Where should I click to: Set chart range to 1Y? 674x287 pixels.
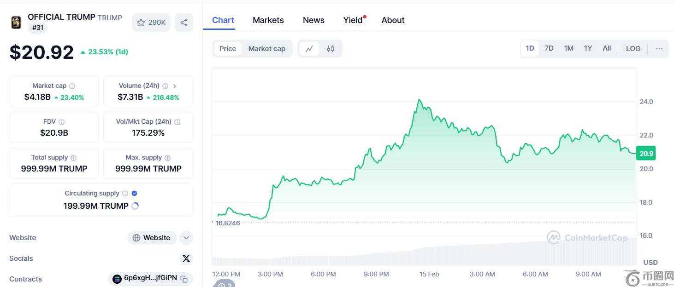[x=588, y=48]
